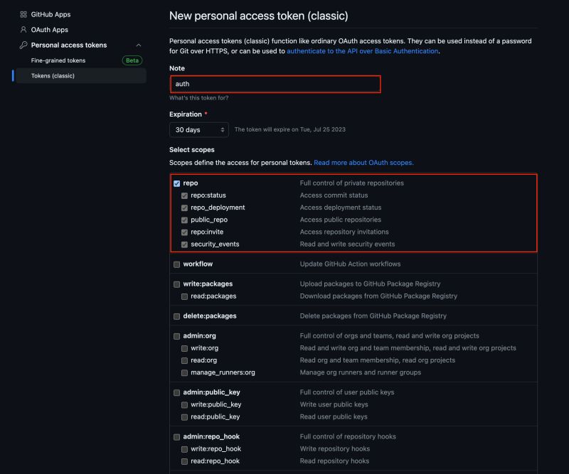The width and height of the screenshot is (569, 474).
Task: Click the GitHub Apps grid icon
Action: click(23, 14)
